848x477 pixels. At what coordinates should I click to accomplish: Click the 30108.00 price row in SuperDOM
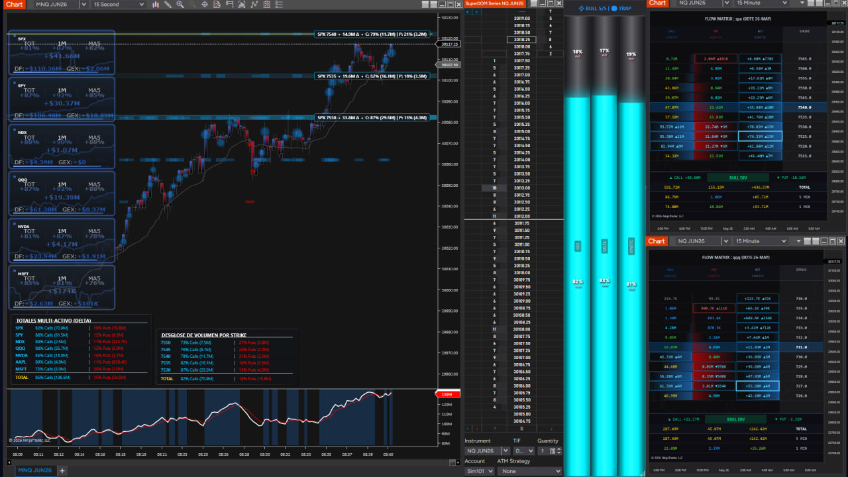coord(521,329)
